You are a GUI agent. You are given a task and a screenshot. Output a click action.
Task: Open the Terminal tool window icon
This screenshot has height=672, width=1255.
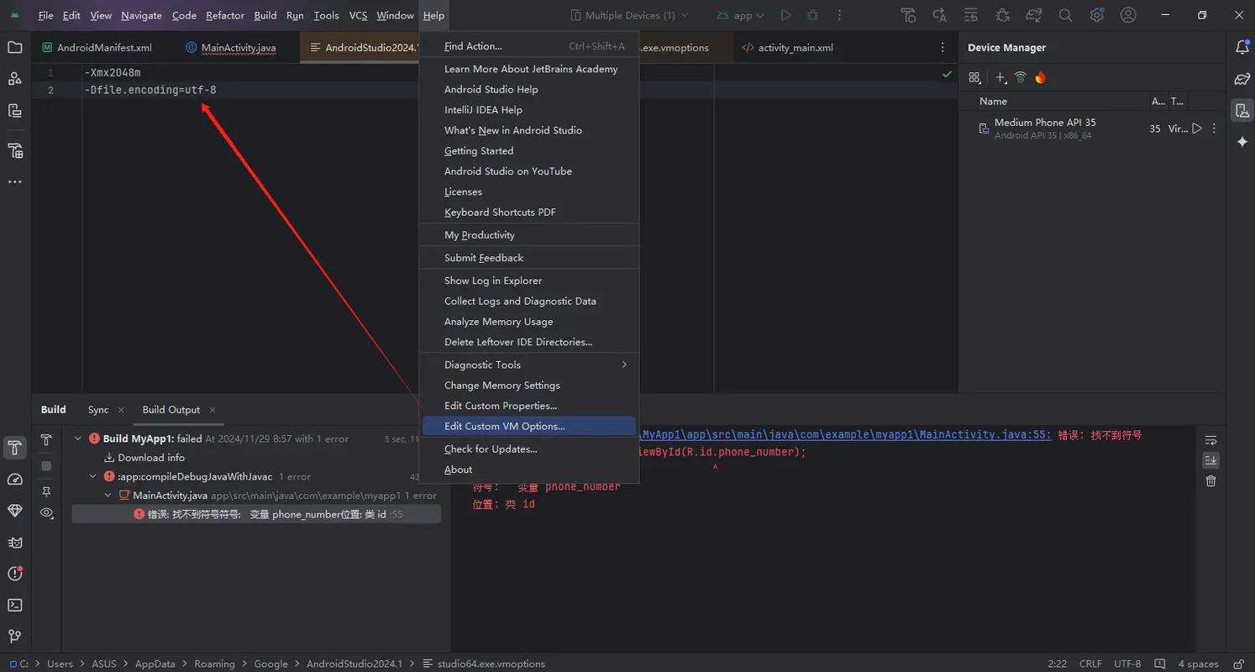14,605
